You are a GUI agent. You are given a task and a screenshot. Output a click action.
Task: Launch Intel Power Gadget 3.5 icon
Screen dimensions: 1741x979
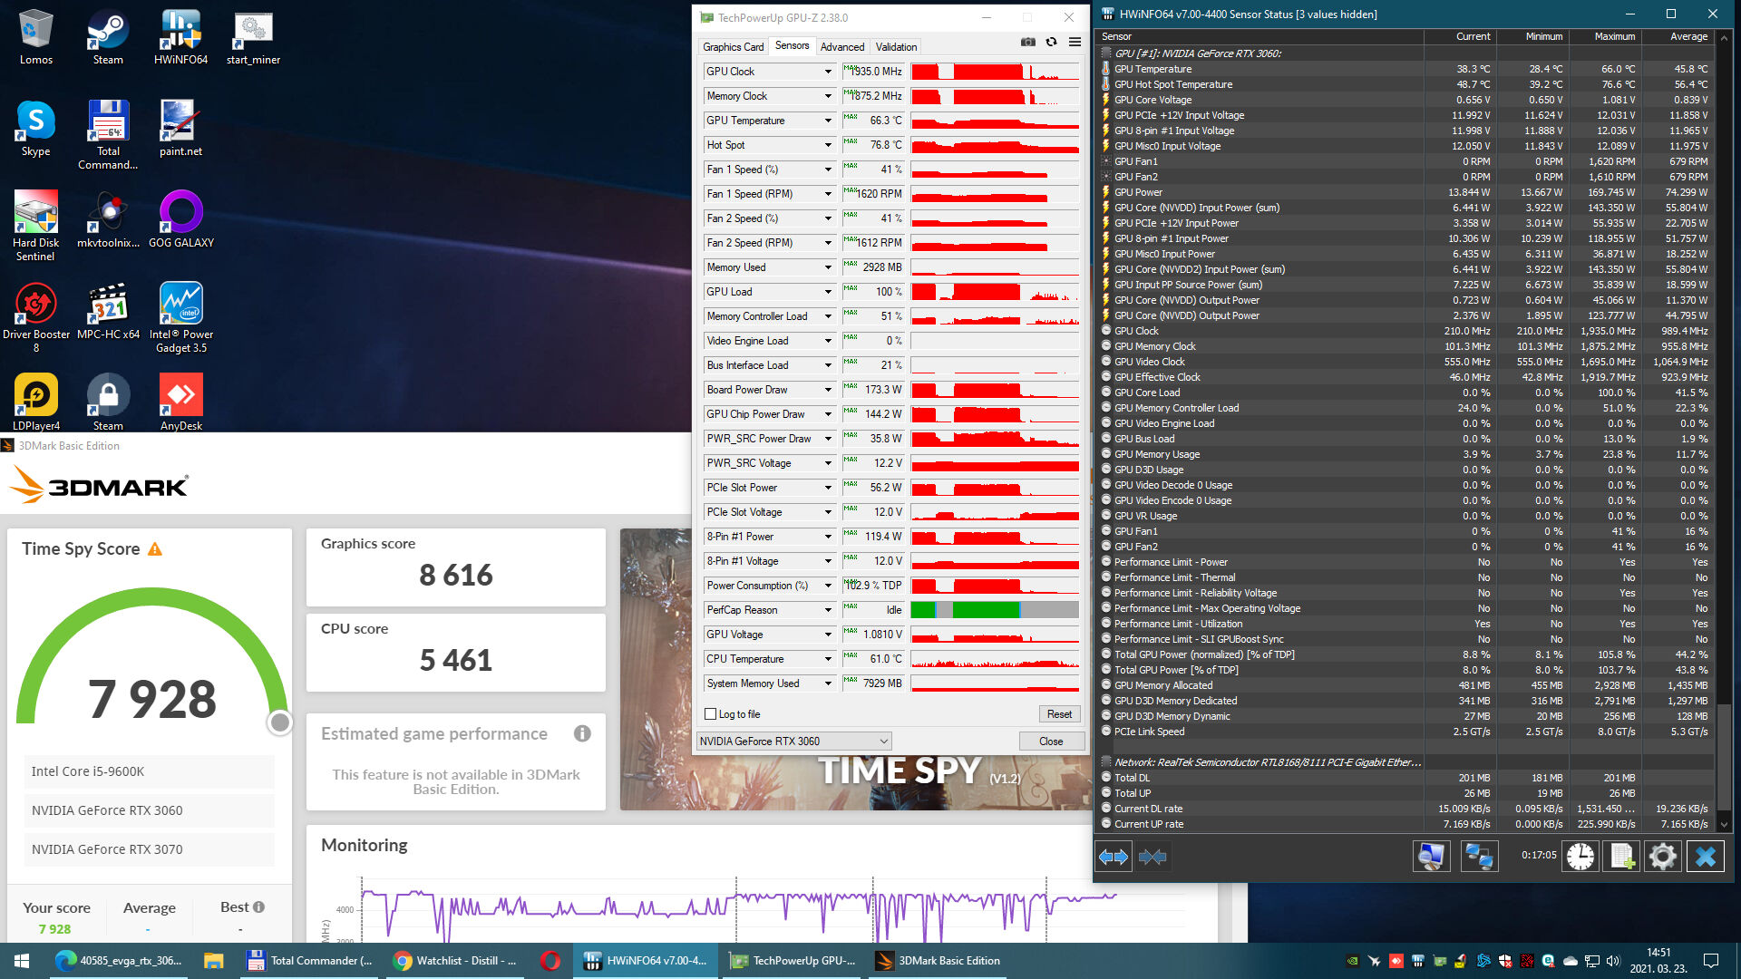180,318
